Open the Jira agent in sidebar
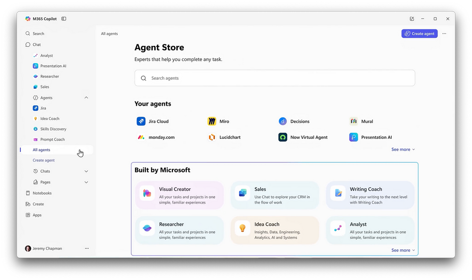472x280 pixels. (x=43, y=108)
